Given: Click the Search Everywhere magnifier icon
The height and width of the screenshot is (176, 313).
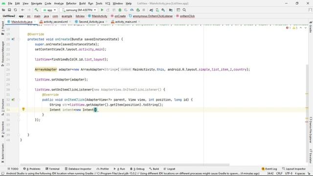Looking at the screenshot, I should [184, 10].
